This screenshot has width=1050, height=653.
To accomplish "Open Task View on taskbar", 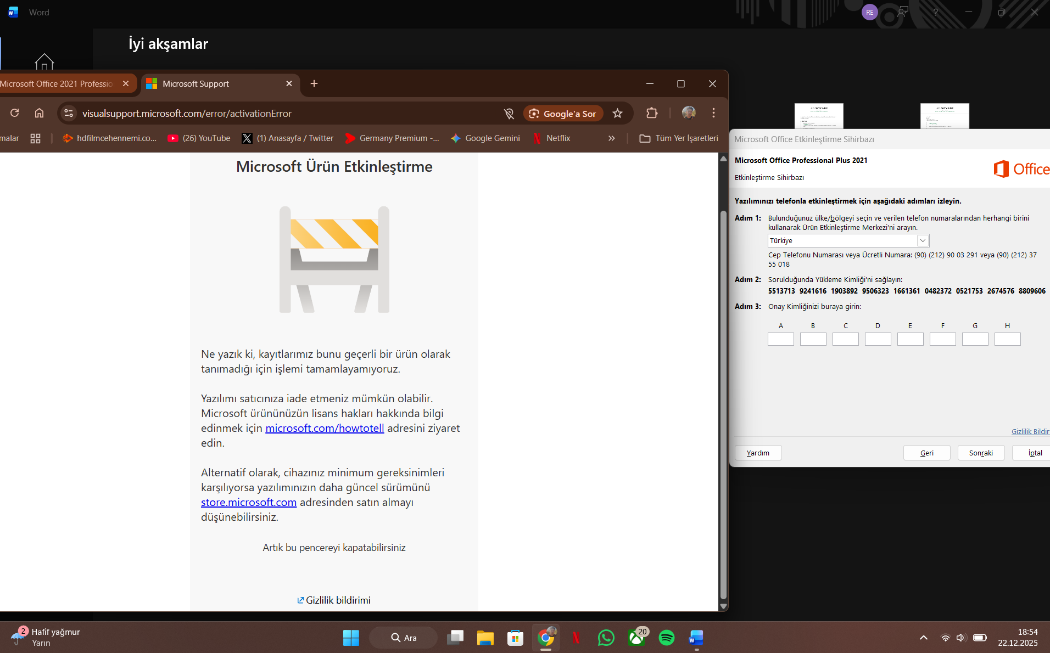I will click(x=455, y=638).
